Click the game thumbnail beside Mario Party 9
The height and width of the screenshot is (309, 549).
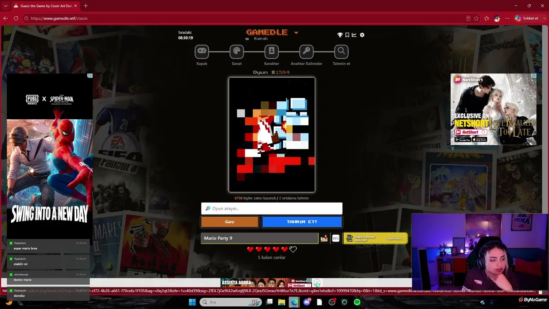[x=324, y=238]
